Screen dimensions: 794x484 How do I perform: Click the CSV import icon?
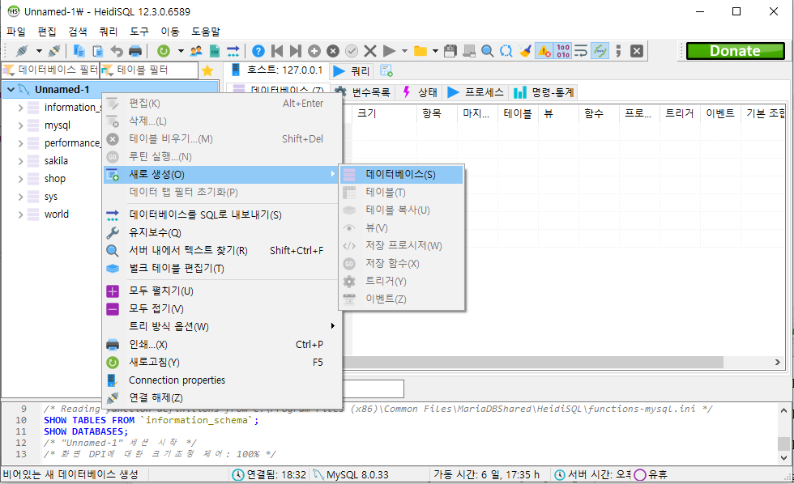pyautogui.click(x=215, y=51)
